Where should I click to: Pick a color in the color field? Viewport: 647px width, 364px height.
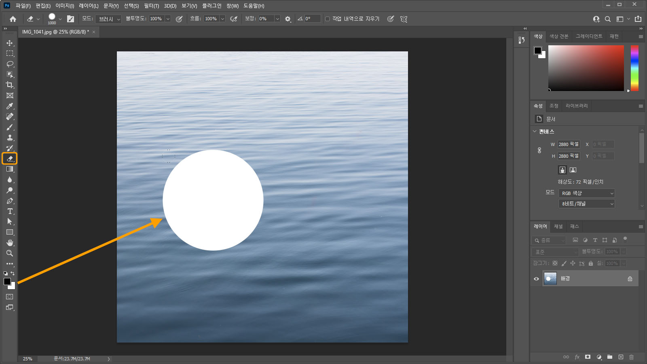point(586,68)
